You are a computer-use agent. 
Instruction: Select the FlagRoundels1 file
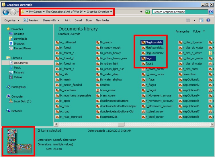(153, 48)
